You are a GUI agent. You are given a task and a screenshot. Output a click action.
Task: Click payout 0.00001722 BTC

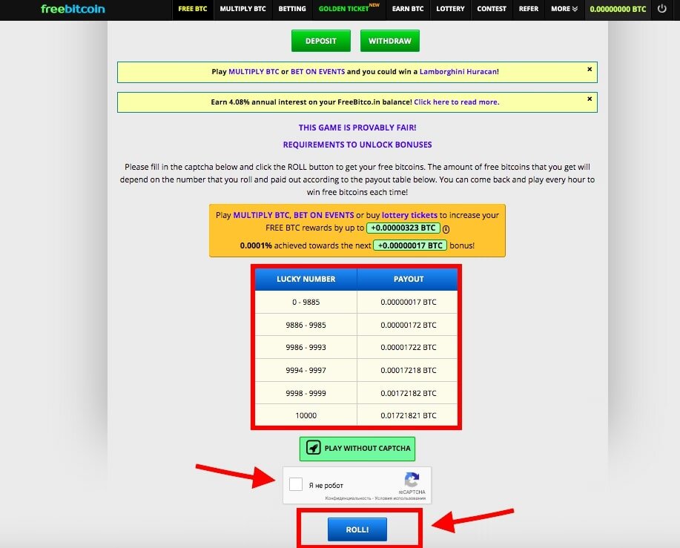pos(408,347)
